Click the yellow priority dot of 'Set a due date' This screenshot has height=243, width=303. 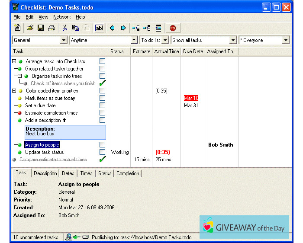pos(19,106)
